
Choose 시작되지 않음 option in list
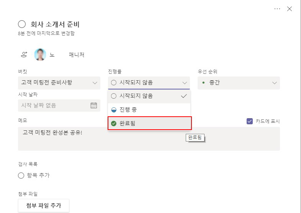(149, 96)
